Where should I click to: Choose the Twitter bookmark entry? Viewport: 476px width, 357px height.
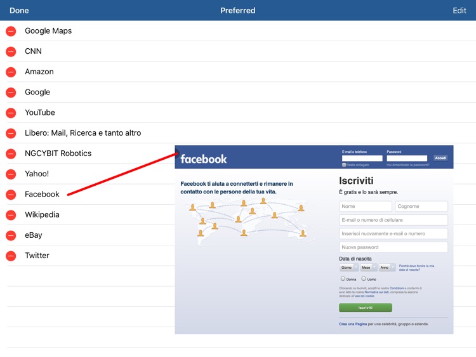88,256
